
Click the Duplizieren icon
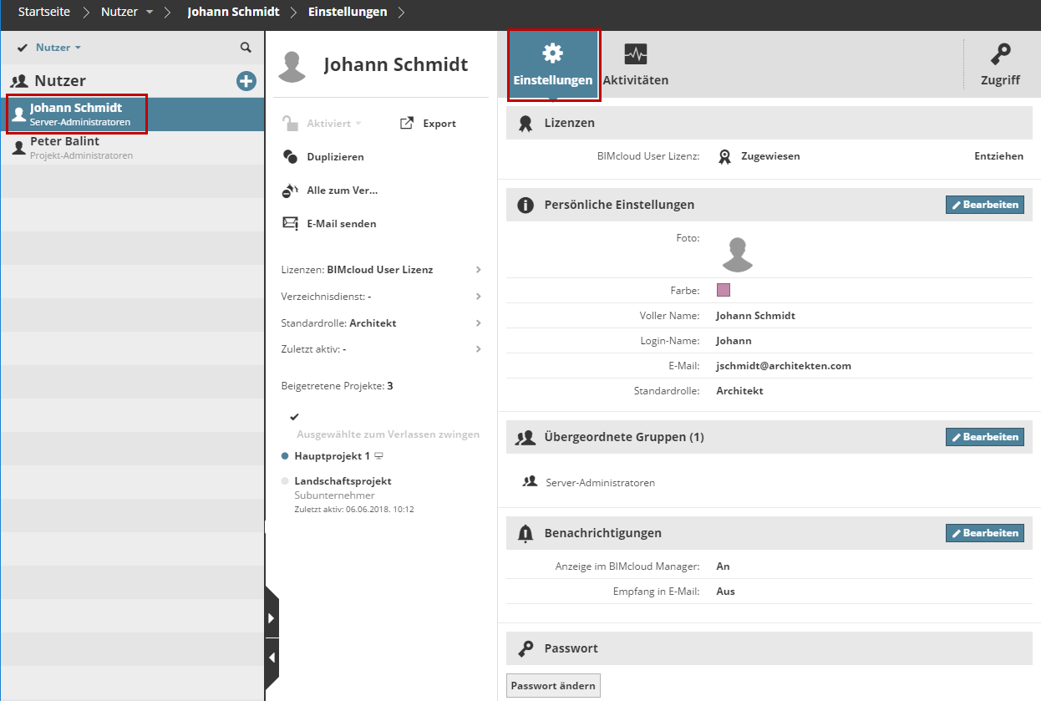290,157
